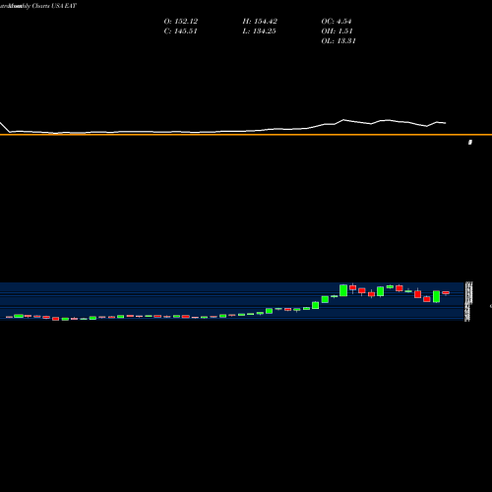Click the last red candlestick at the chart's right end

tap(446, 292)
